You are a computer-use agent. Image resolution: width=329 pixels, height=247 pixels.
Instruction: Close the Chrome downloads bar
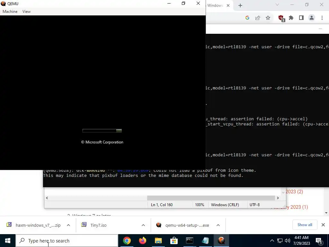pyautogui.click(x=323, y=225)
